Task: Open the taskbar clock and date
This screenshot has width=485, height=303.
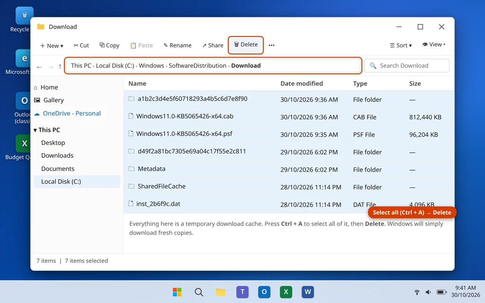Action: coord(465,291)
